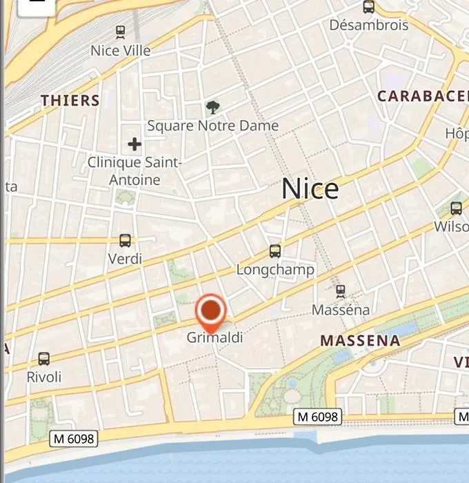Select the THIERS district label
This screenshot has height=483, width=469.
(x=70, y=101)
